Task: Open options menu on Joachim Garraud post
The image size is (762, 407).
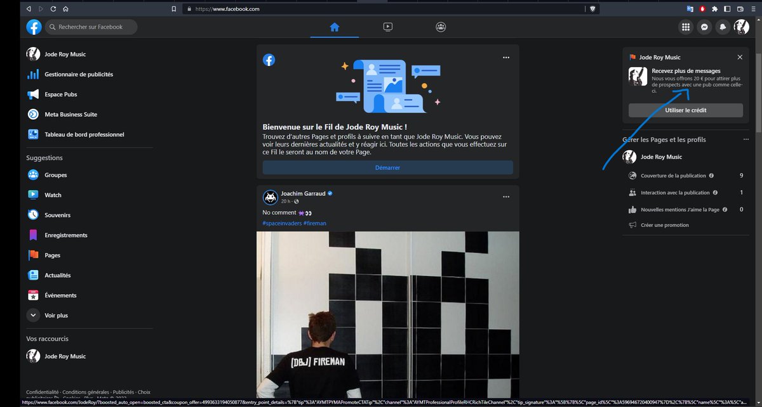Action: (506, 197)
